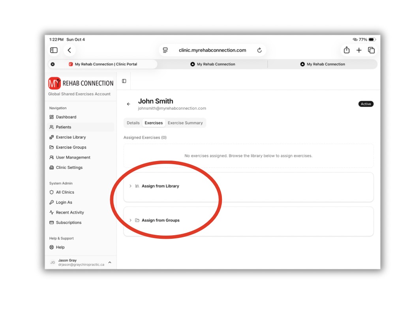Open the Subscriptions link
The width and height of the screenshot is (415, 311).
tap(69, 223)
